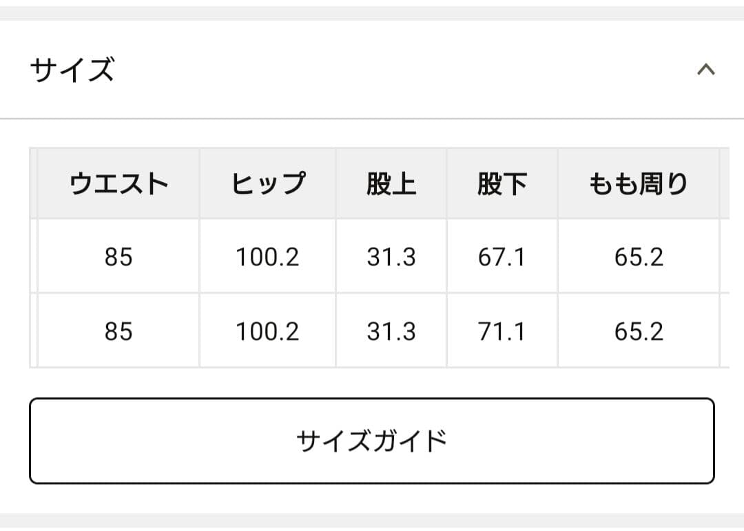Click the 65.2 thigh value in second row
The width and height of the screenshot is (744, 531).
pos(637,331)
